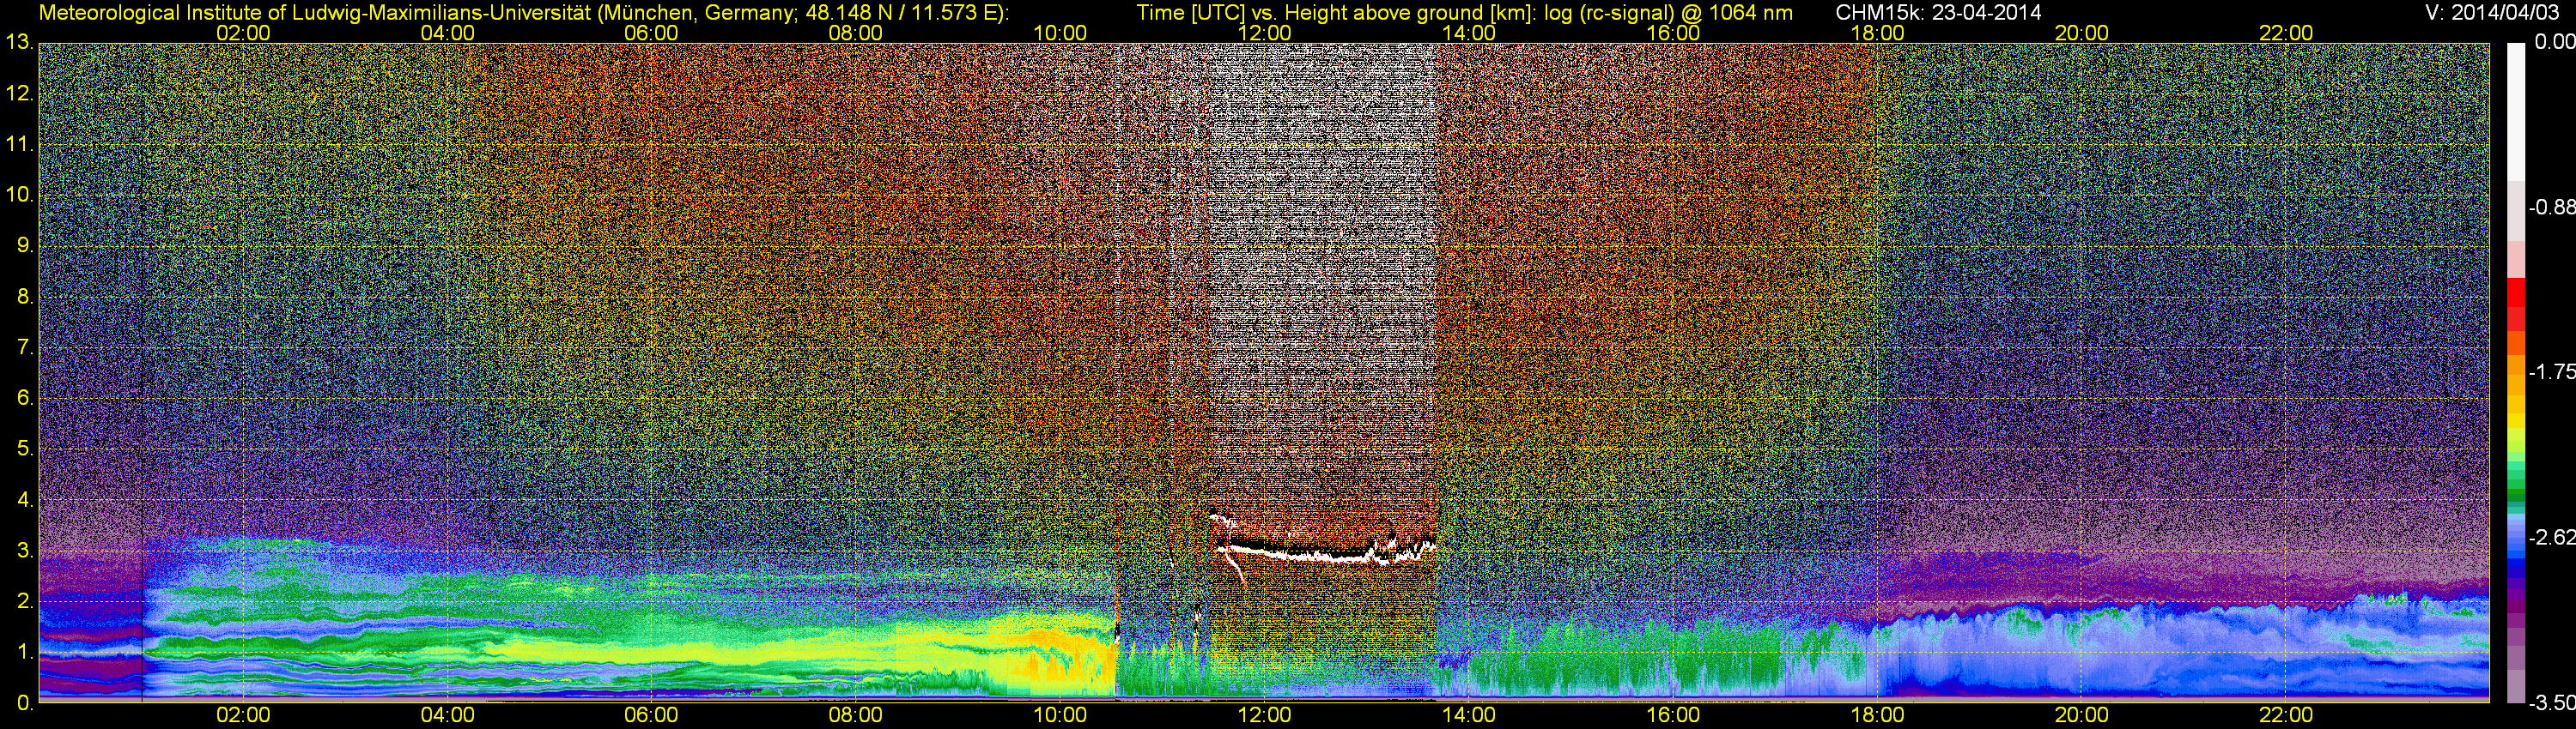Click the 14:00 label on the upper time axis
2576x729 pixels.
point(1469,33)
